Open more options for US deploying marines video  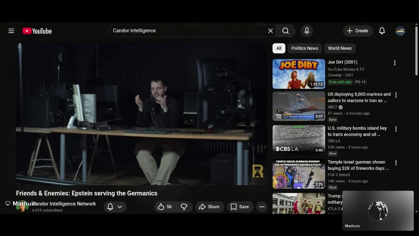[x=396, y=95]
